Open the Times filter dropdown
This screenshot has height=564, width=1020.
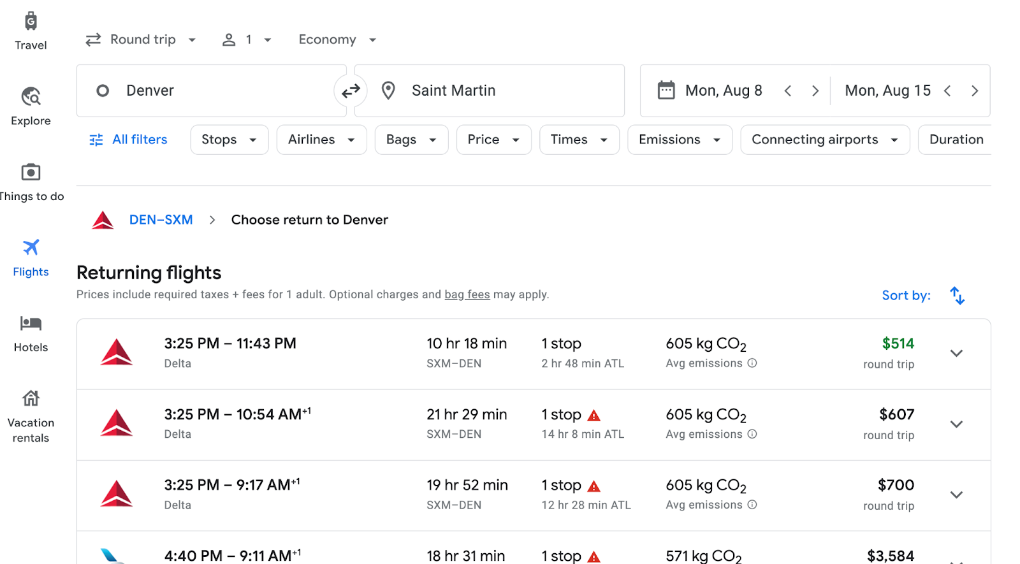coord(579,140)
